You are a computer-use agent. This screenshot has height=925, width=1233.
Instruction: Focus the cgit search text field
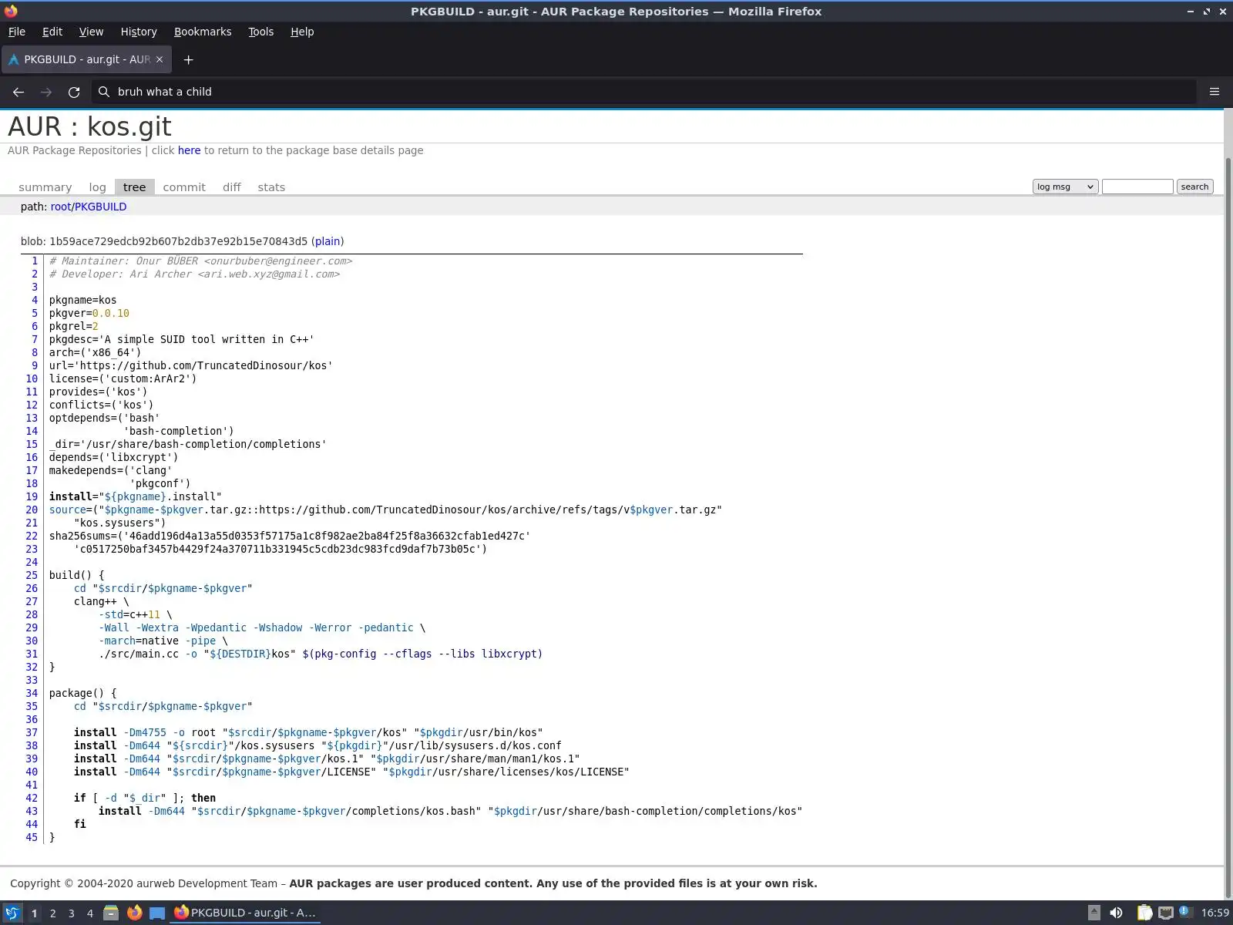click(1137, 187)
